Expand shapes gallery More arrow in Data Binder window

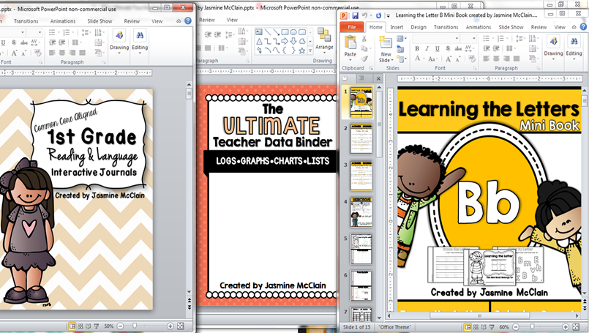tap(310, 50)
